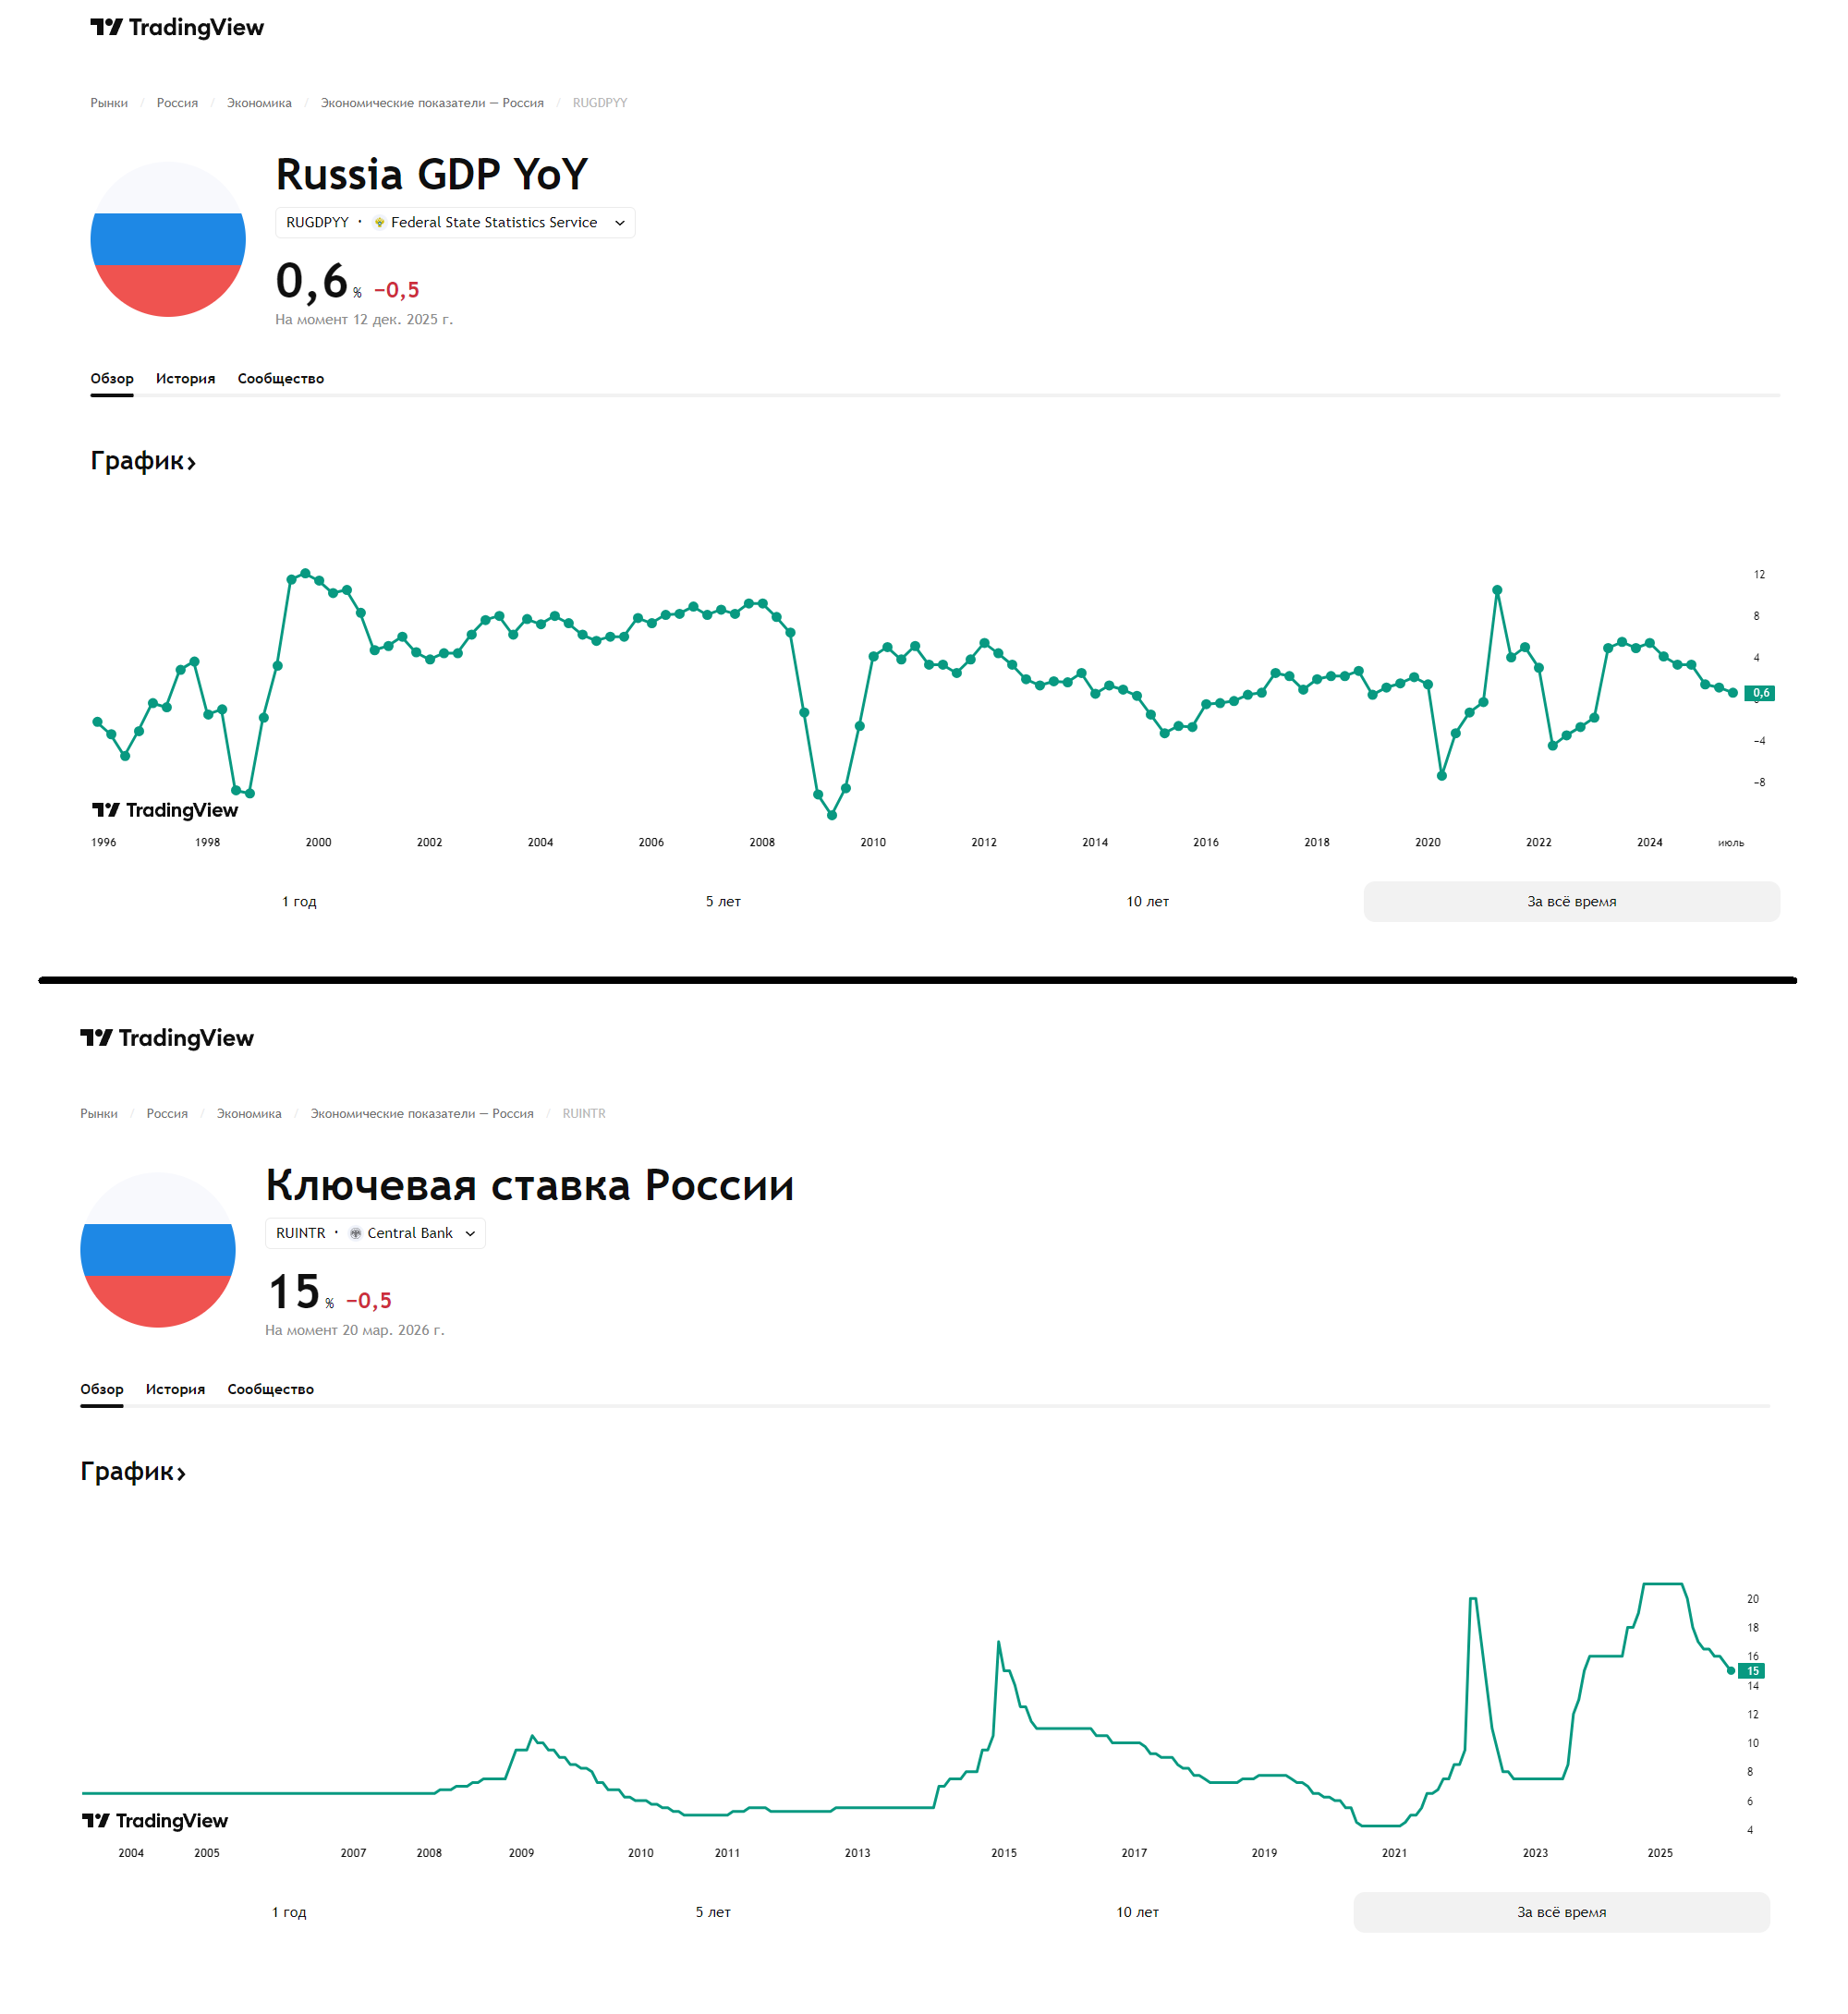Viewport: 1848px width, 2014px height.
Task: Select the 1 год range for GDP chart
Action: 299,902
